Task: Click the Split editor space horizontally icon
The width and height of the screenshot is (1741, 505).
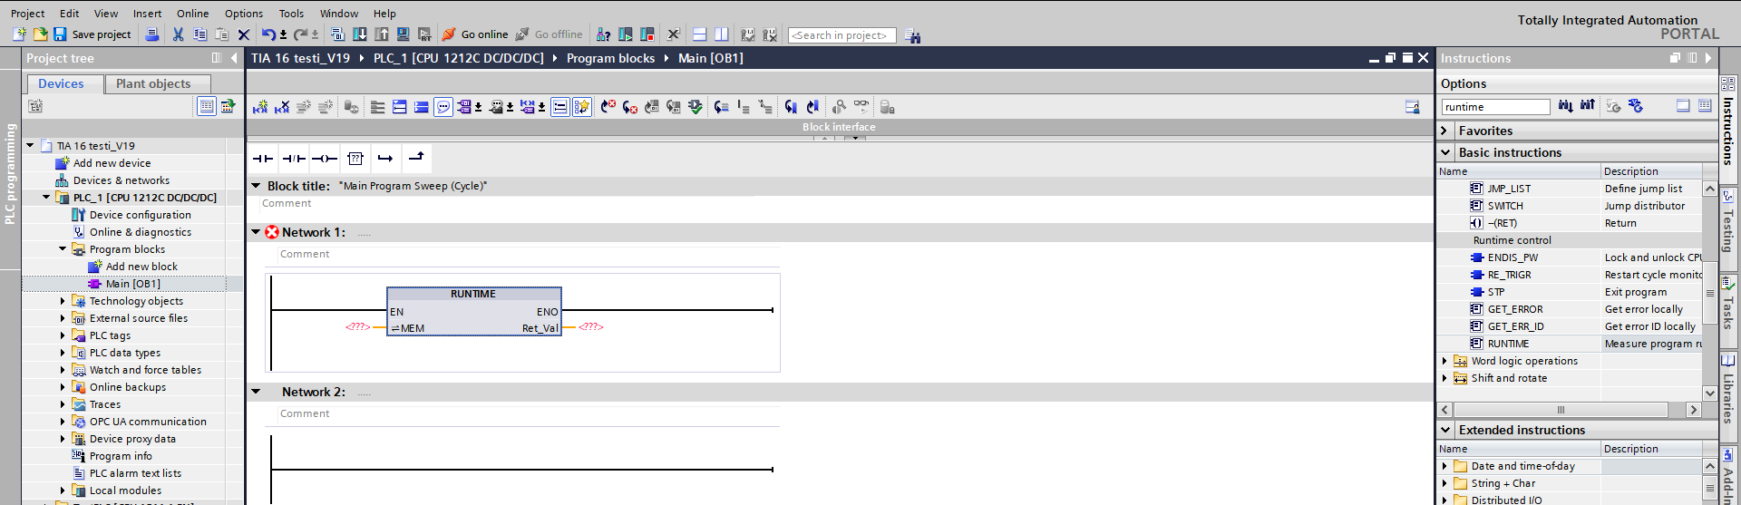Action: (699, 34)
